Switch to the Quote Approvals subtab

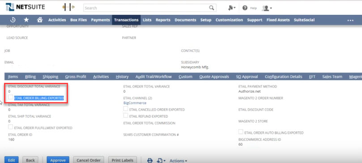tap(214, 77)
